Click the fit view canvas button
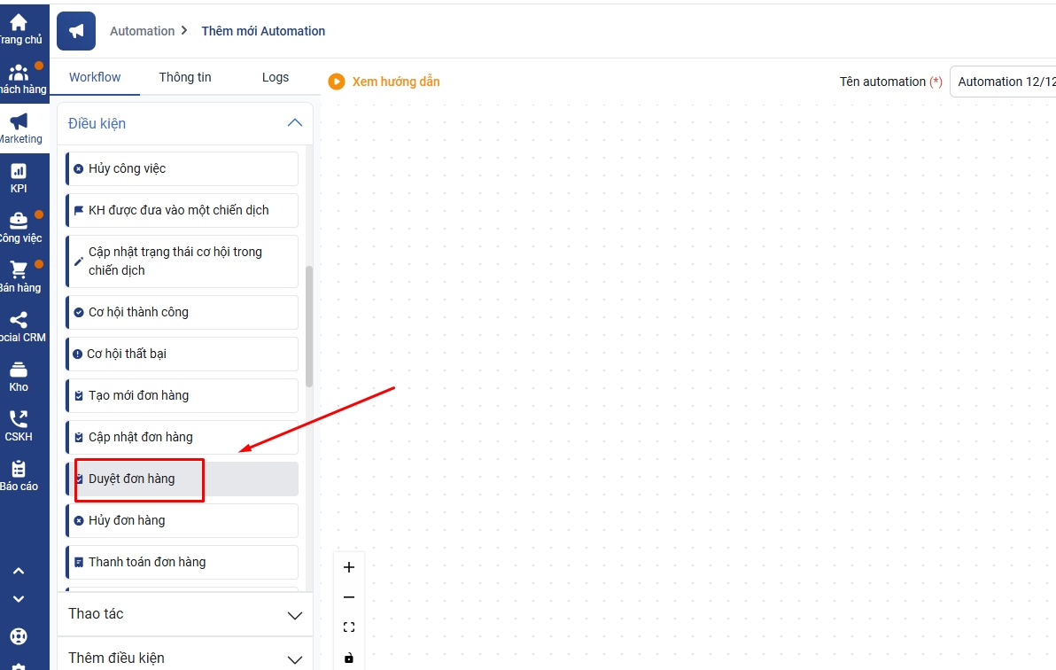The image size is (1056, 670). [x=349, y=627]
